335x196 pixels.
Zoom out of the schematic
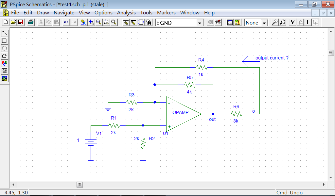click(x=98, y=22)
